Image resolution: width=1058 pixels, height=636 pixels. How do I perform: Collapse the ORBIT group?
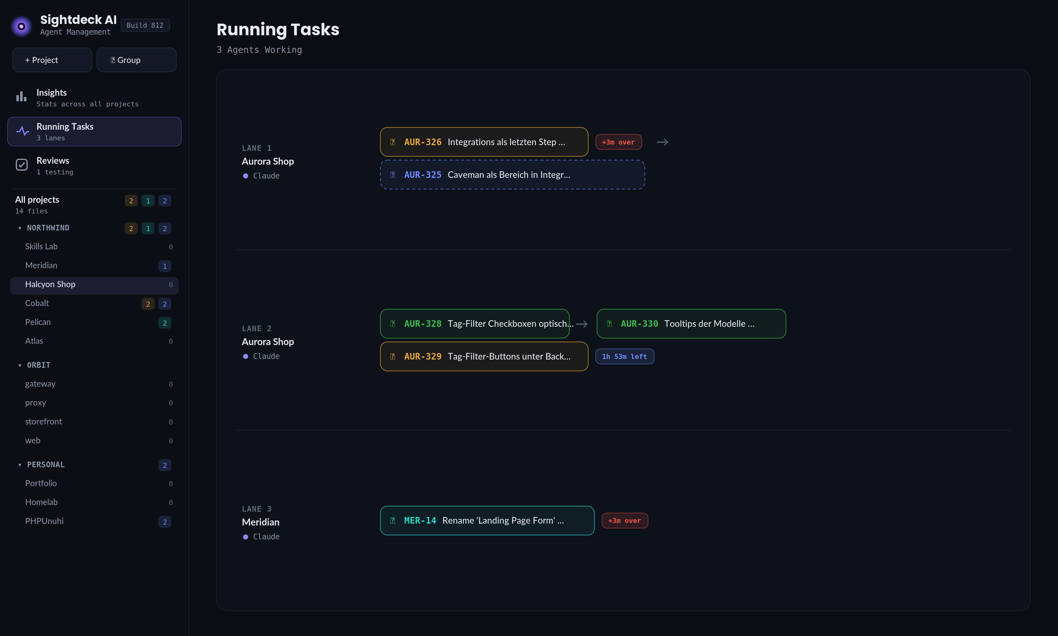[20, 366]
